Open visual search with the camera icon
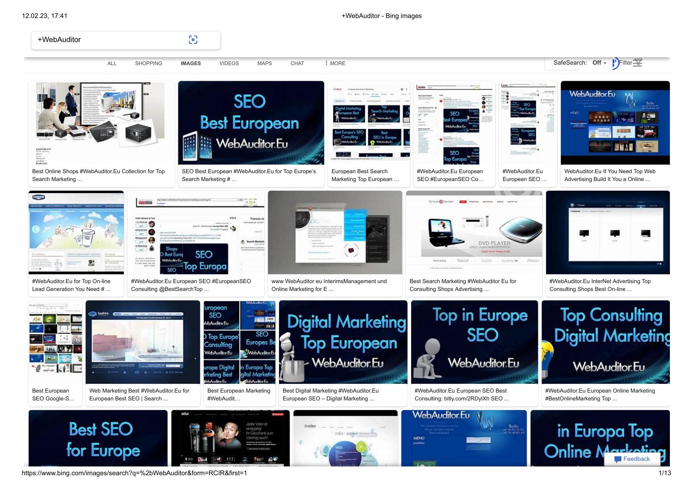This screenshot has width=693, height=490. (x=193, y=40)
